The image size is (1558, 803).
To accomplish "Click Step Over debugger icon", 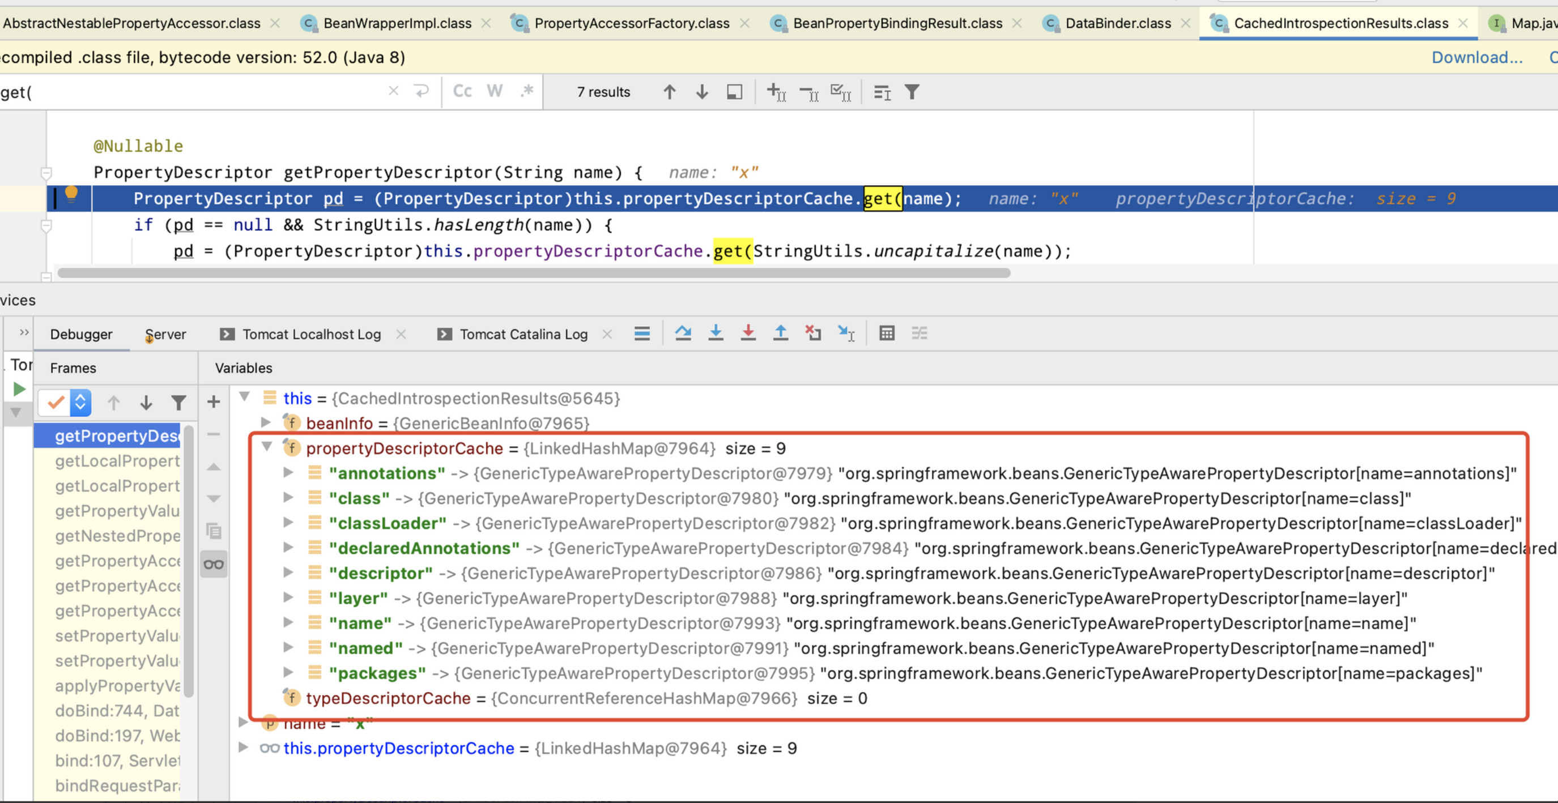I will tap(683, 333).
